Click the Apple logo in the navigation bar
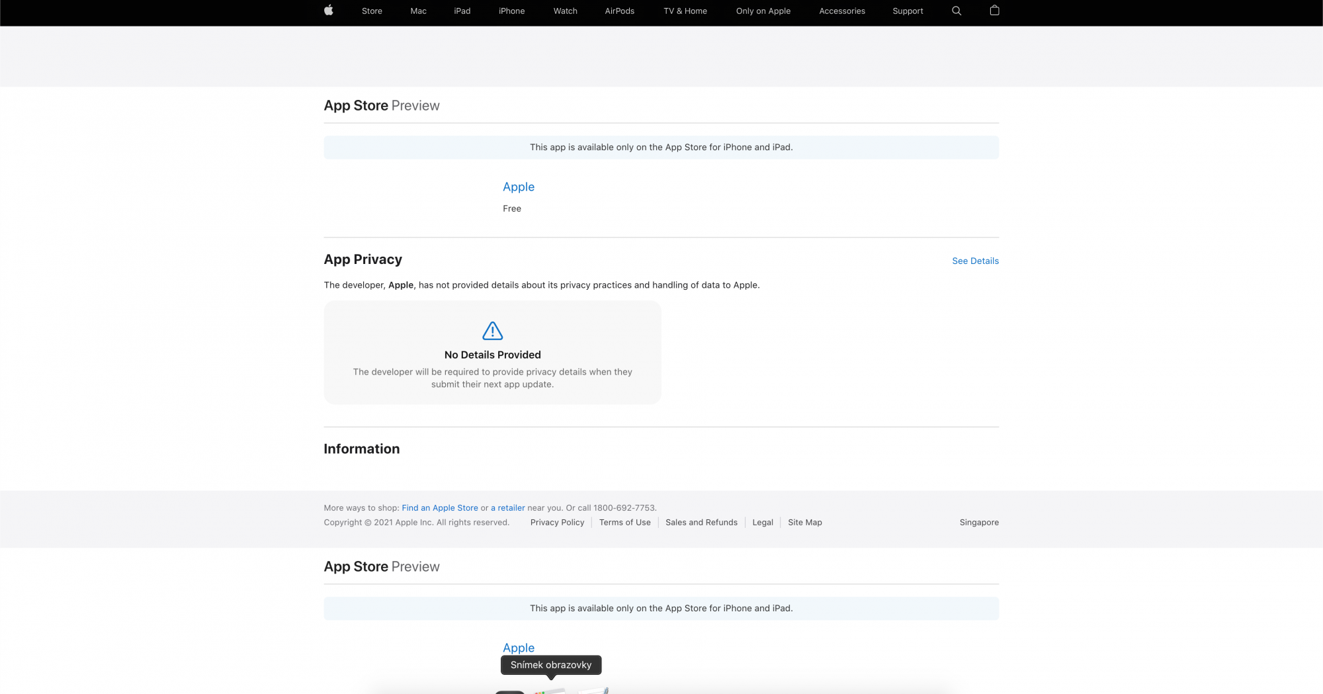The height and width of the screenshot is (694, 1323). click(329, 11)
